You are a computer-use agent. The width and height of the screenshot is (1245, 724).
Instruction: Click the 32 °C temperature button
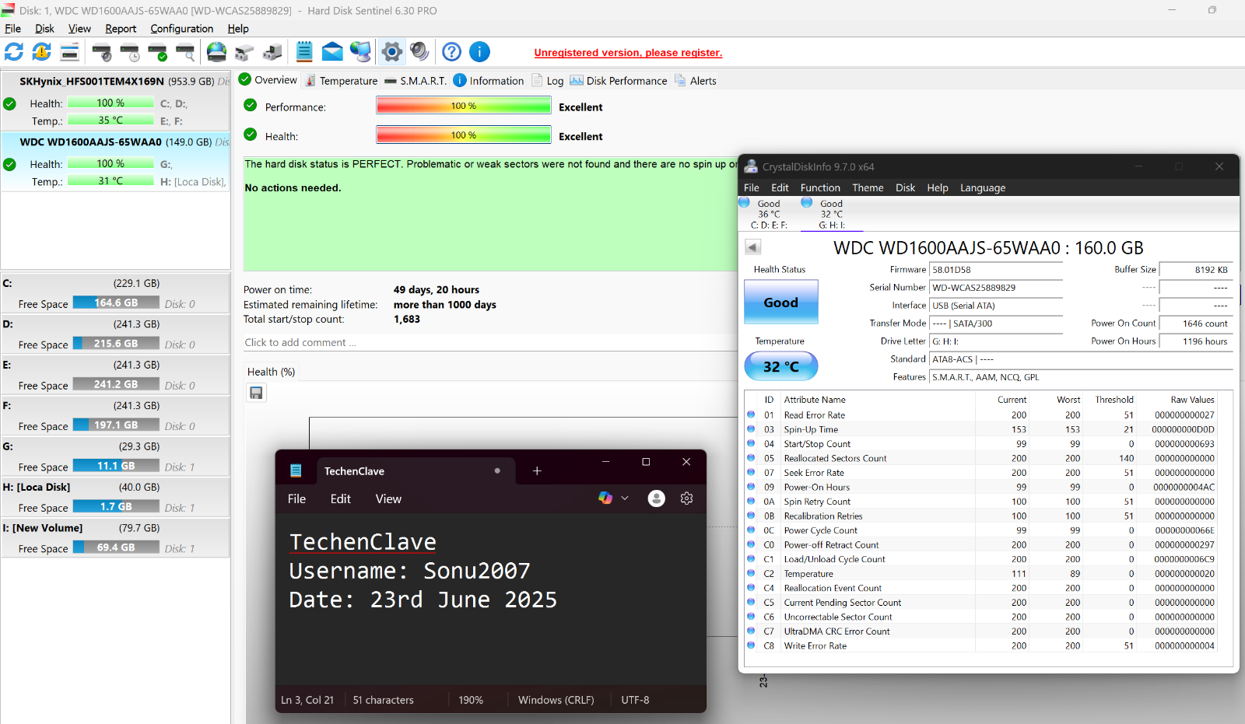coord(781,366)
